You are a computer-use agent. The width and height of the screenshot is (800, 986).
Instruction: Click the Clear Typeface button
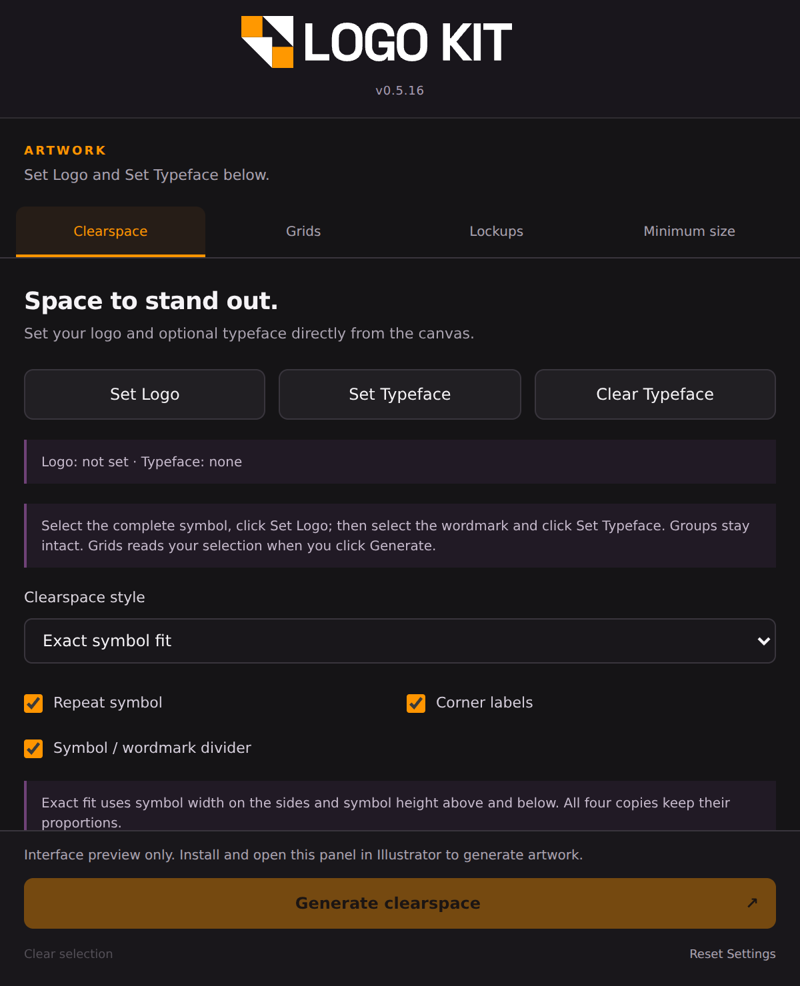pos(655,394)
